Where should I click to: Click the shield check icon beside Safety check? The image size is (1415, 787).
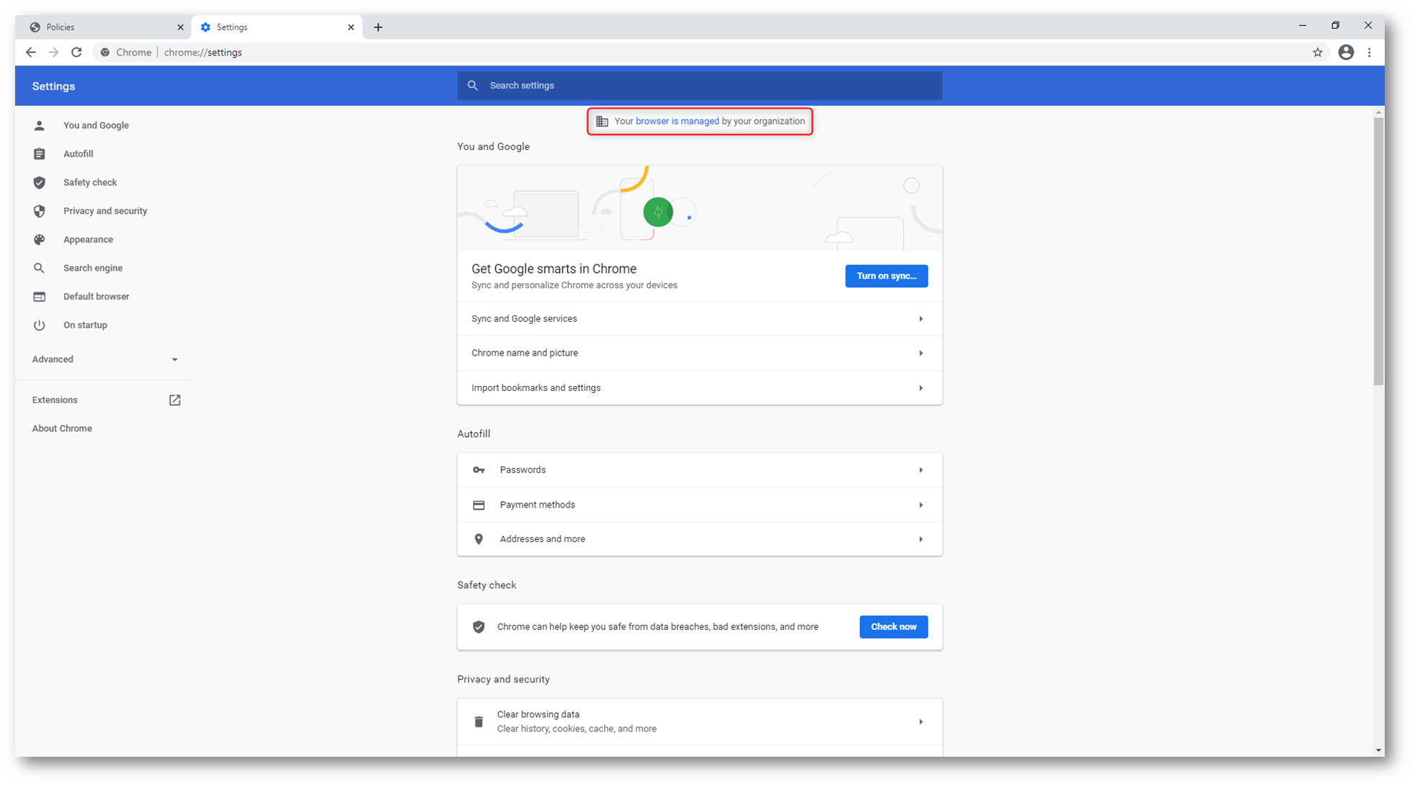coord(39,182)
